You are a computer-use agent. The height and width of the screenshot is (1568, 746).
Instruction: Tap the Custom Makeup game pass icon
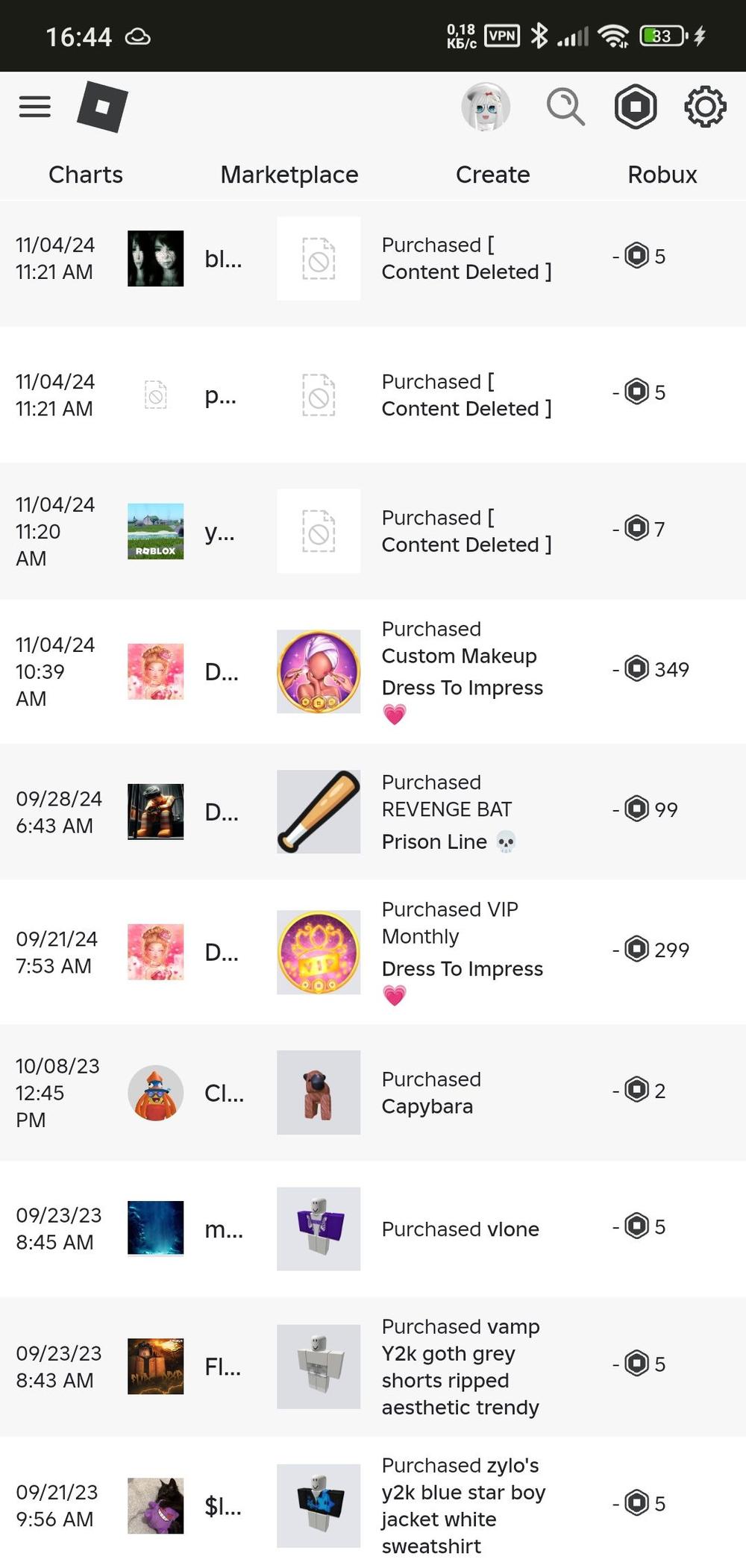coord(319,671)
